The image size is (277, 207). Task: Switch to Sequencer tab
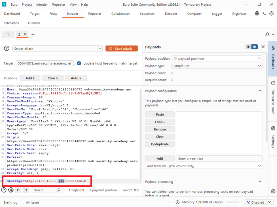[147, 14]
